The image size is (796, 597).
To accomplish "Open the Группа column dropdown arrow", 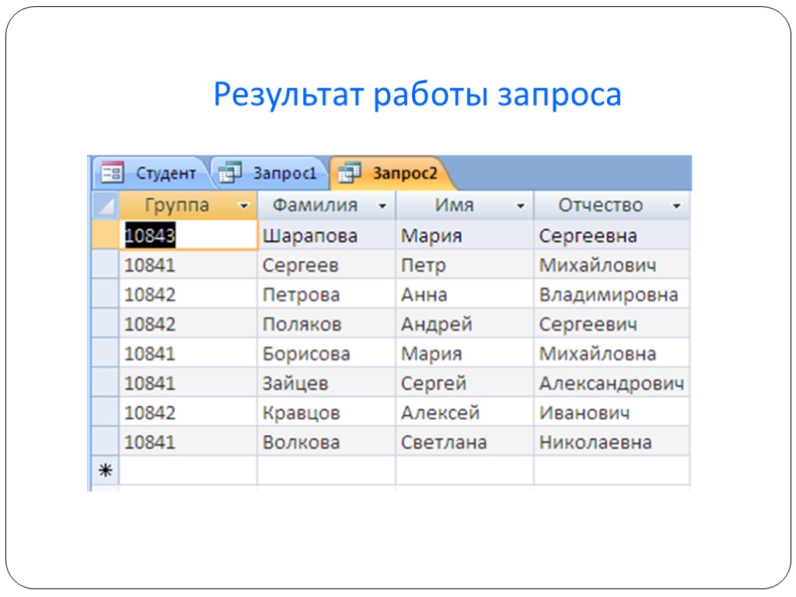I will pos(244,207).
